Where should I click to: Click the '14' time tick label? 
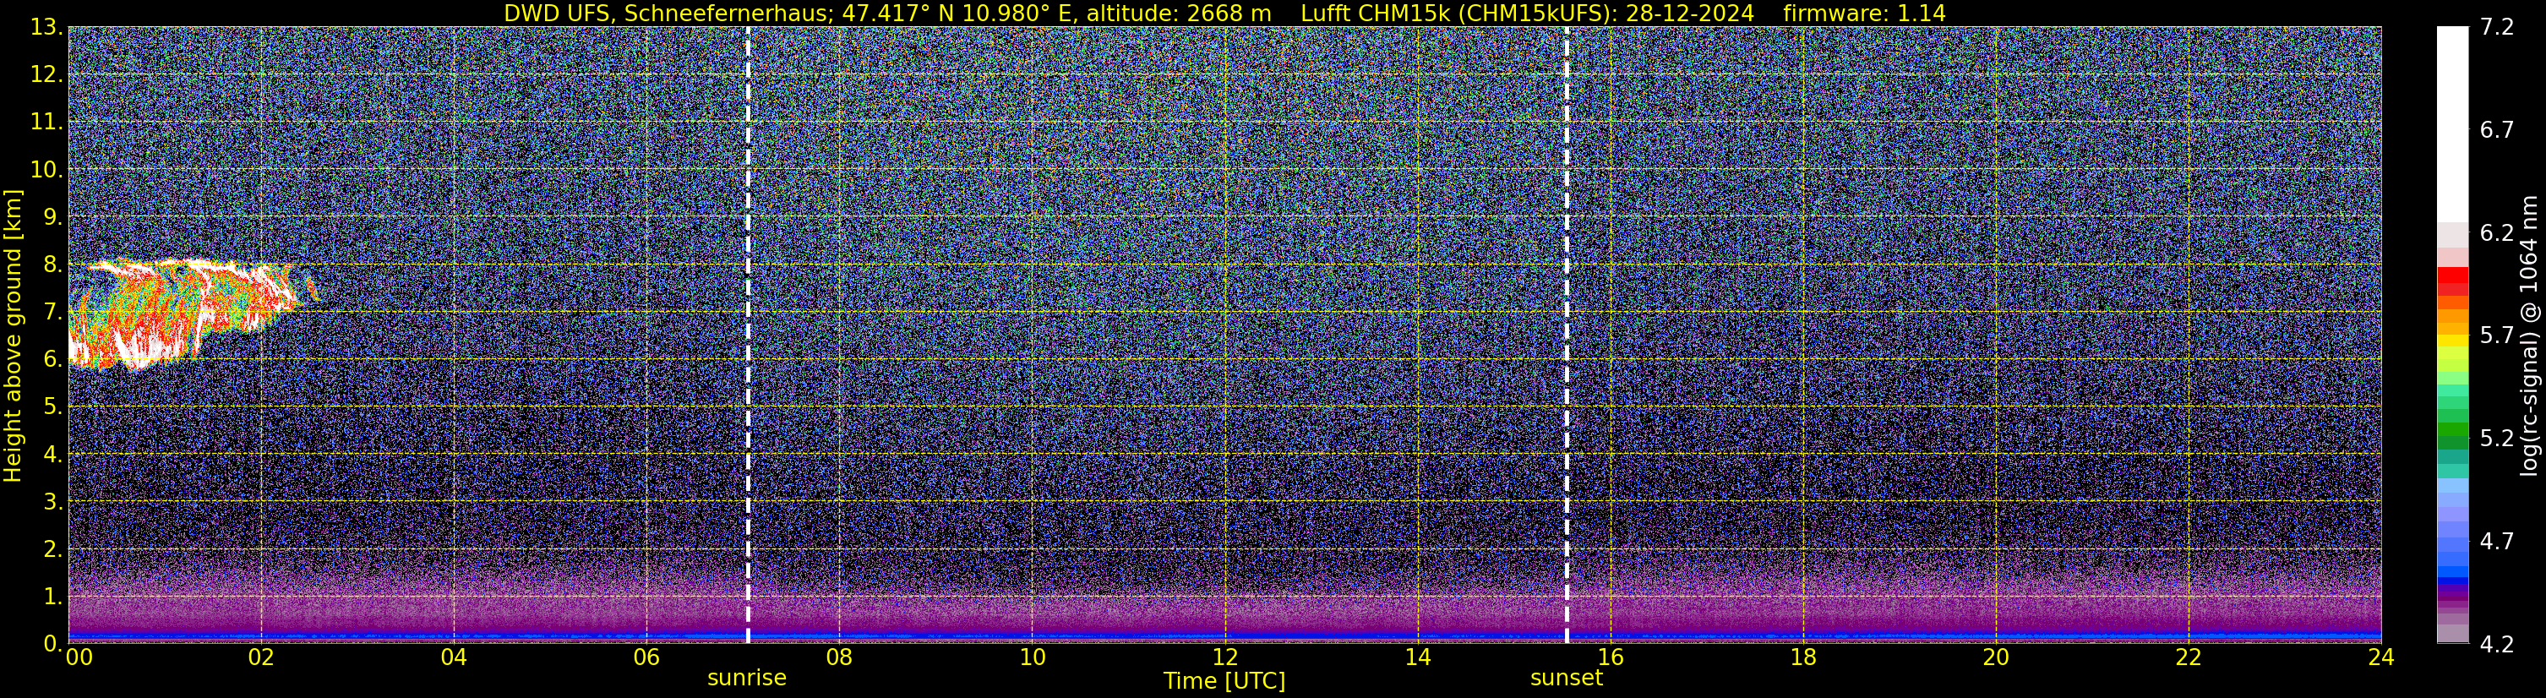[1417, 657]
